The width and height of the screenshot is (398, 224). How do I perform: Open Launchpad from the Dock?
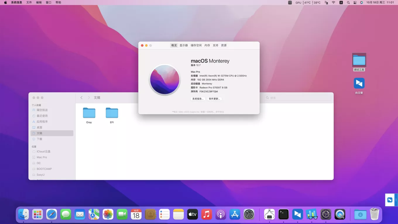click(x=37, y=214)
